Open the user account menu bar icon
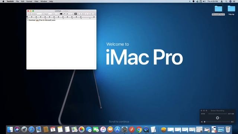The height and width of the screenshot is (134, 238). pos(222,1)
